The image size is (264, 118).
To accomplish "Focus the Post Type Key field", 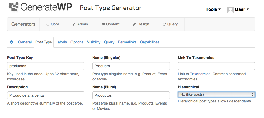I will pos(46,66).
